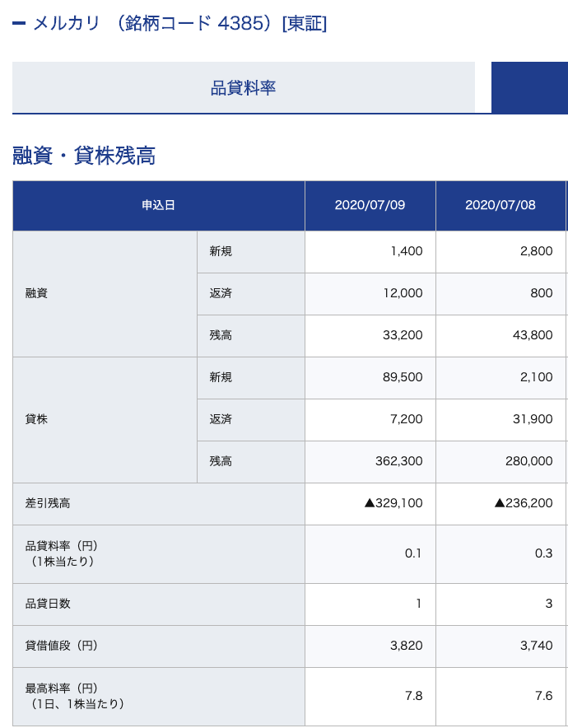Select 品貸日数 value 3
This screenshot has height=728, width=568.
pyautogui.click(x=549, y=604)
